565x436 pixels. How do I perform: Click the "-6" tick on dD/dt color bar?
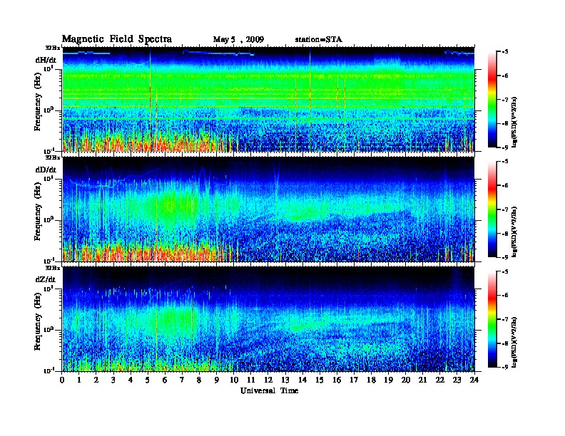[x=505, y=186]
